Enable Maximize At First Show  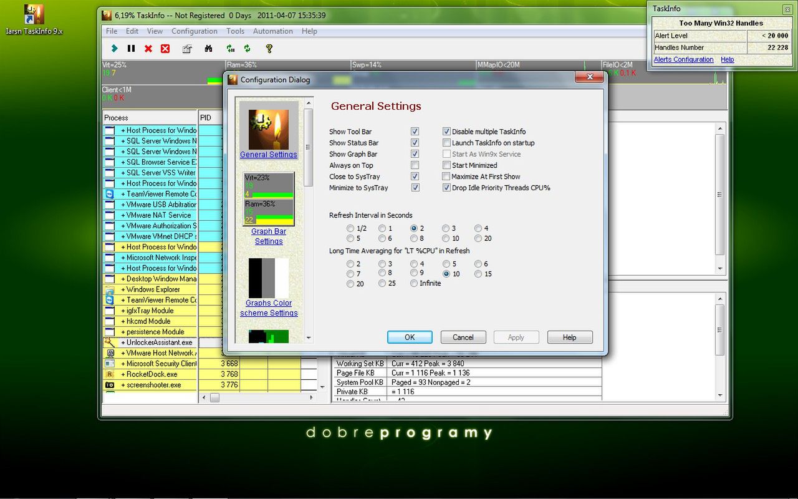pyautogui.click(x=446, y=177)
